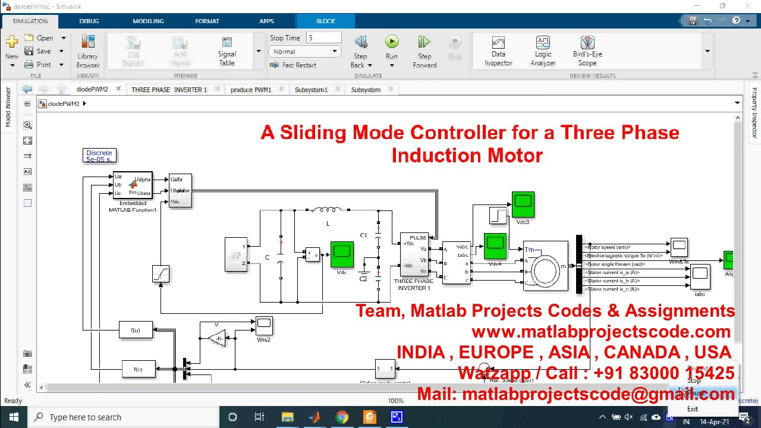Open the Signal Table
Screen dimensions: 761x428
click(227, 52)
